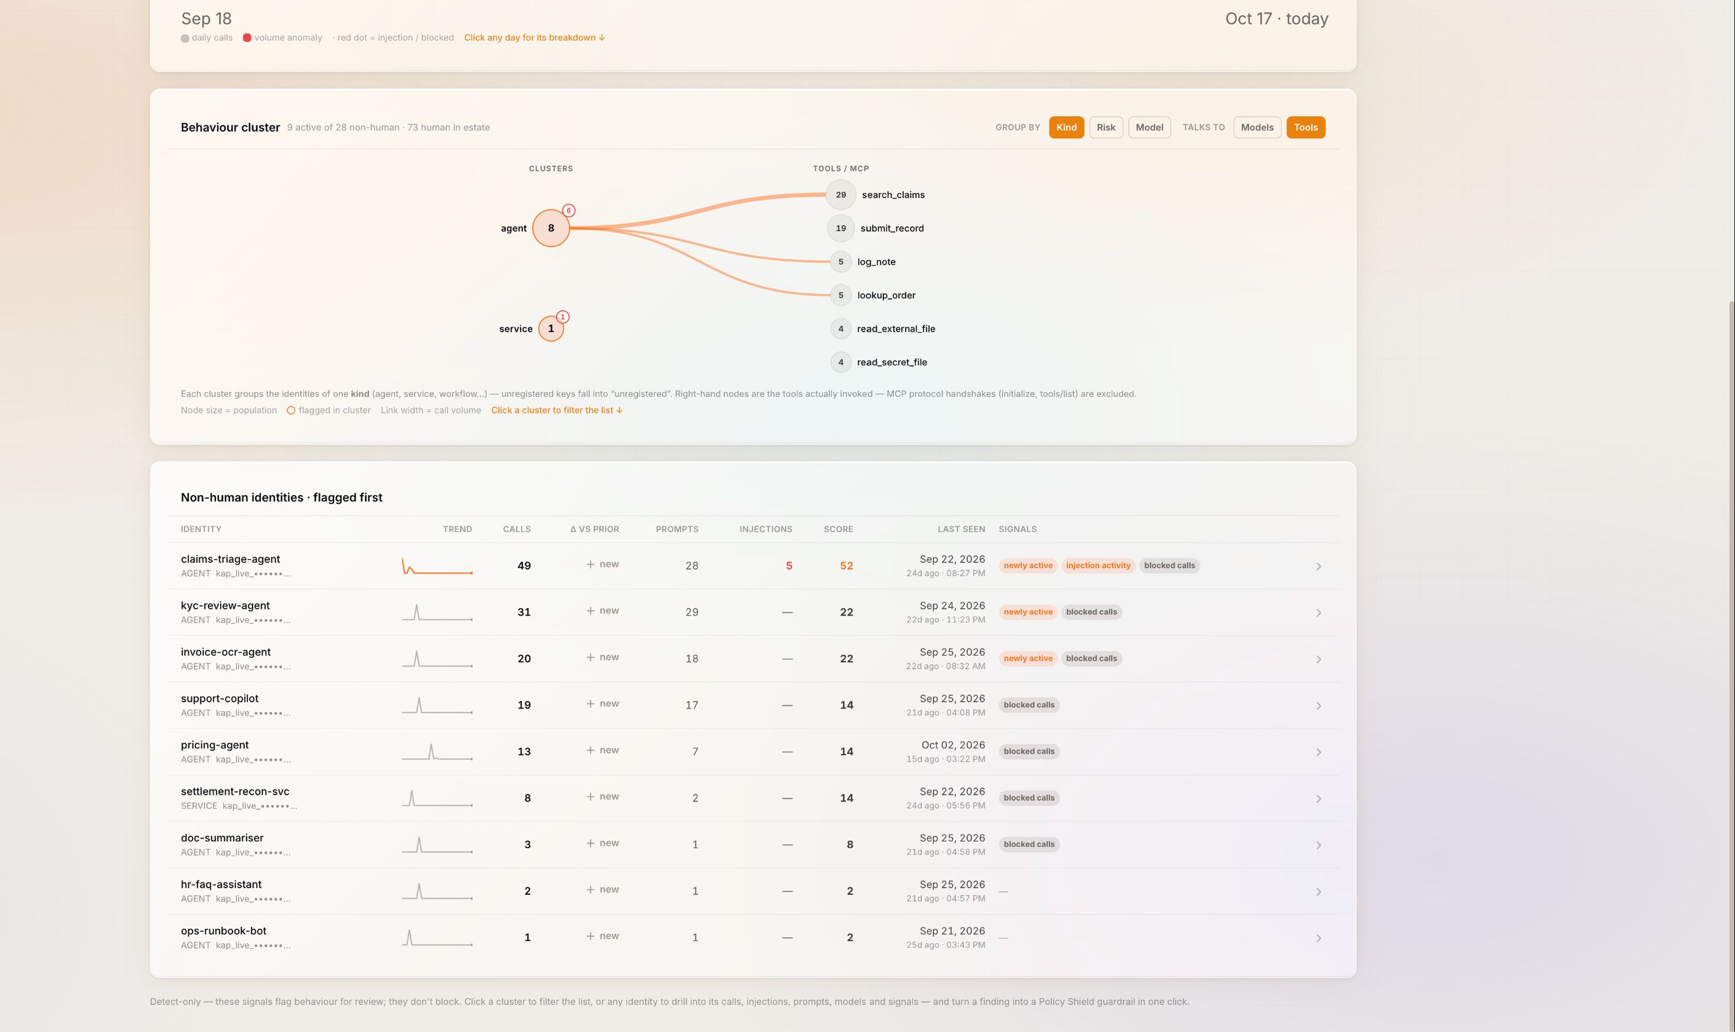The image size is (1735, 1032).
Task: Click the score 52 for claims-triage-agent
Action: point(846,566)
